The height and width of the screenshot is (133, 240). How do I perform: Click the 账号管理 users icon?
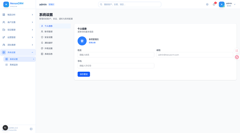(x=42, y=32)
